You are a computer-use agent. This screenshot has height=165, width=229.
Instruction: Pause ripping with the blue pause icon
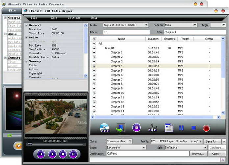coord(182,127)
